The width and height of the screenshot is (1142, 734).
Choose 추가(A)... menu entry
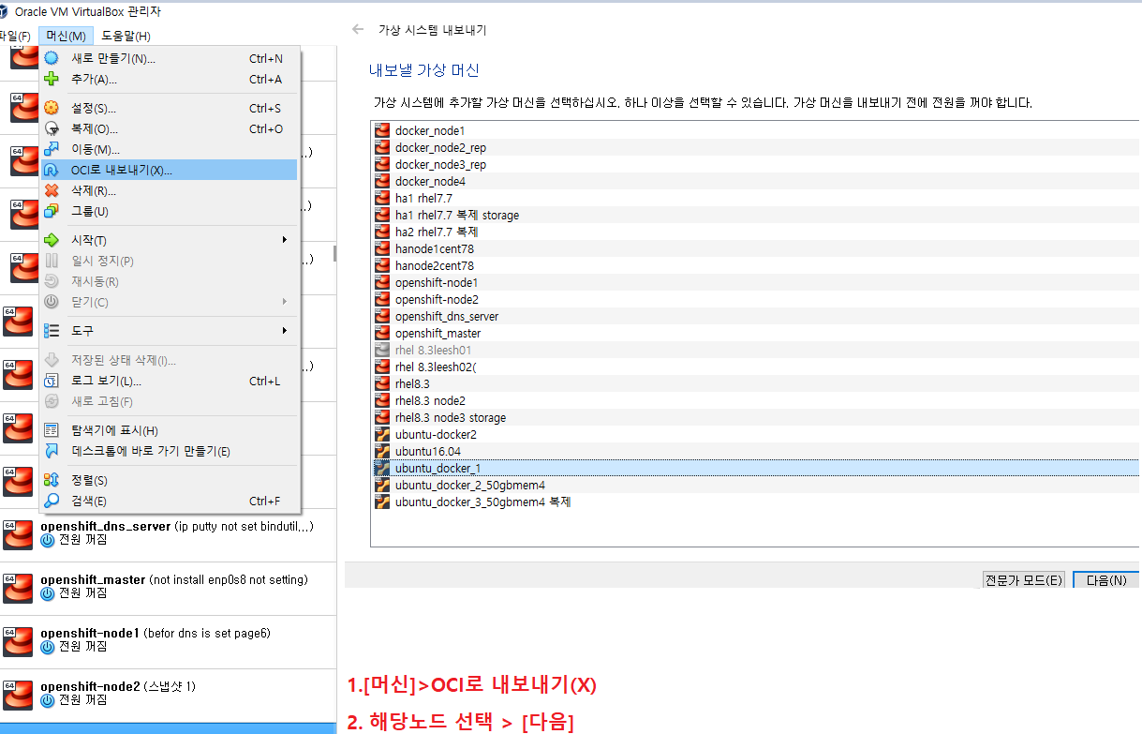click(x=169, y=79)
